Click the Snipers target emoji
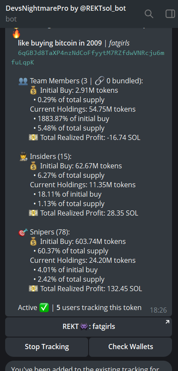 [x=23, y=232]
